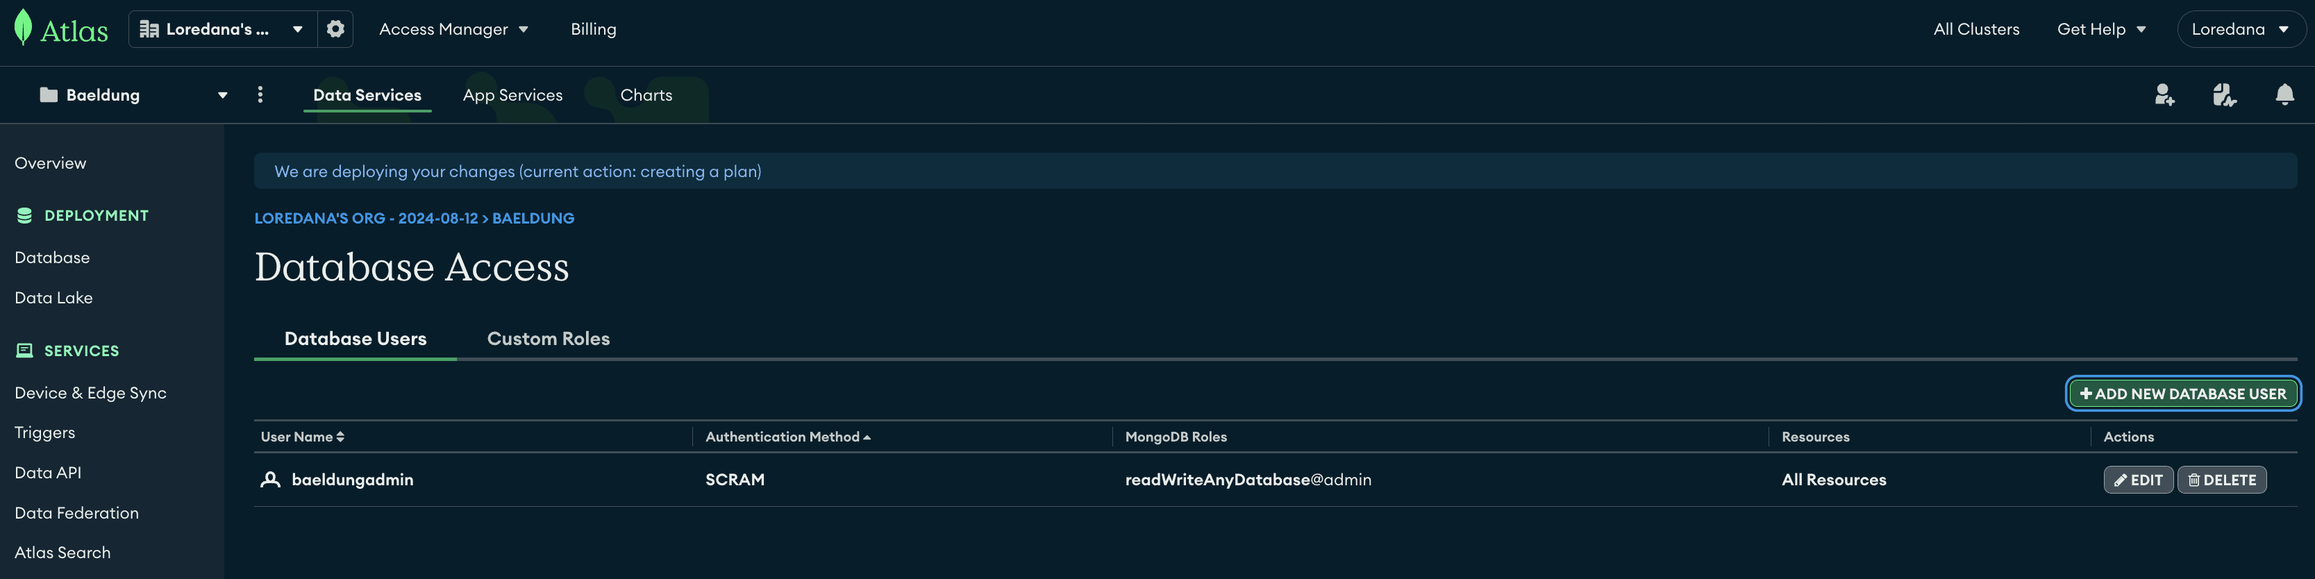Click the SCRAM authentication method cell
This screenshot has height=579, width=2315.
(x=734, y=479)
